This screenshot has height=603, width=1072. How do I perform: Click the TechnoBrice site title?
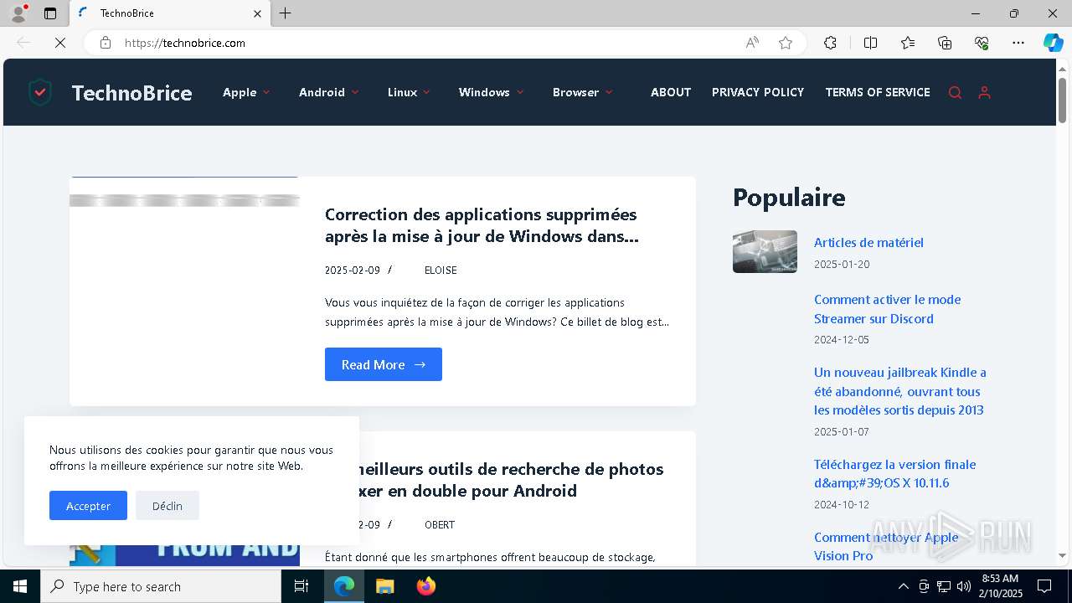click(x=131, y=93)
